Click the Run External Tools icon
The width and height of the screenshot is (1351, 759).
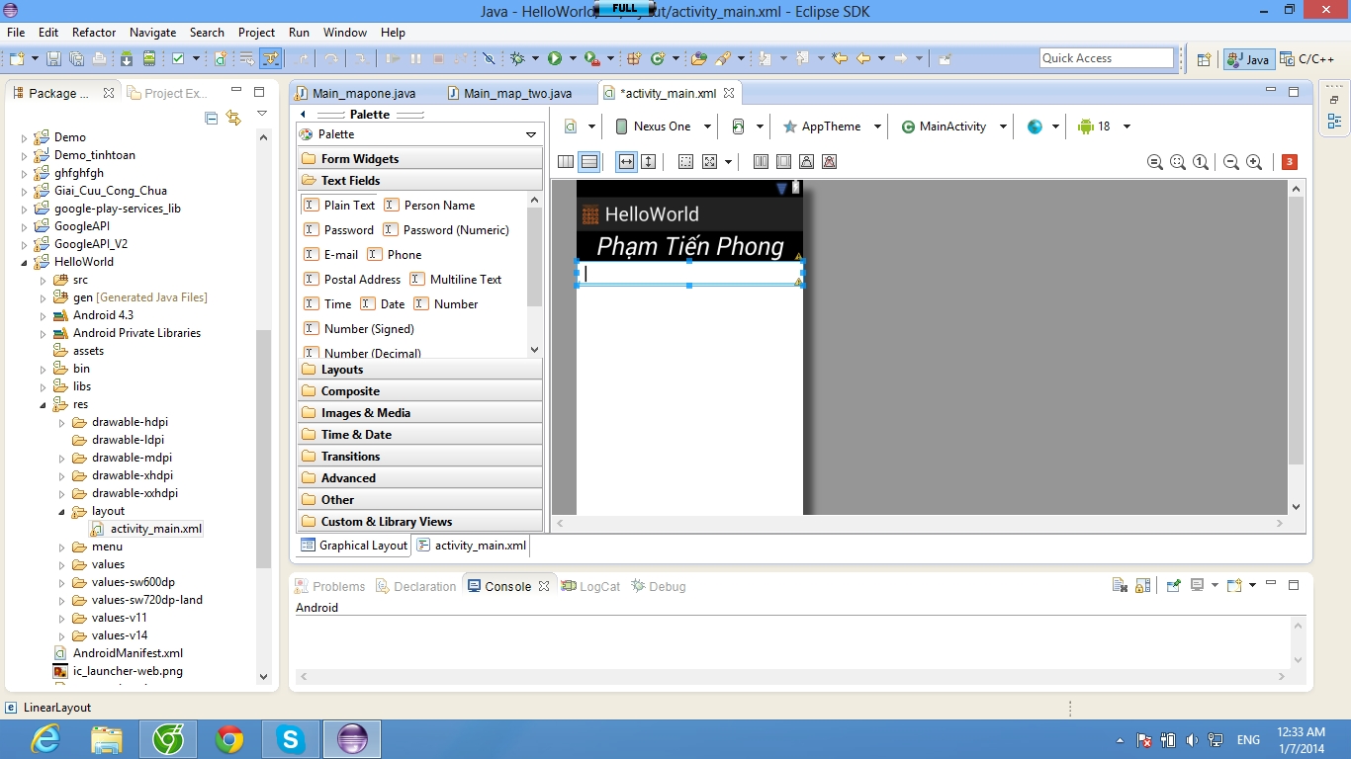(x=591, y=58)
